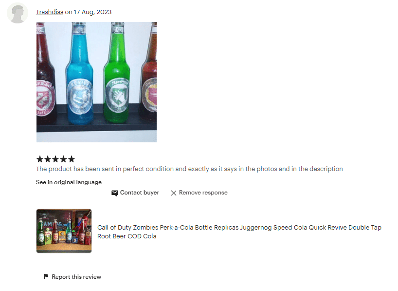Viewport: 398px width, 291px height.
Task: Click the Report this review text
Action: click(x=76, y=277)
